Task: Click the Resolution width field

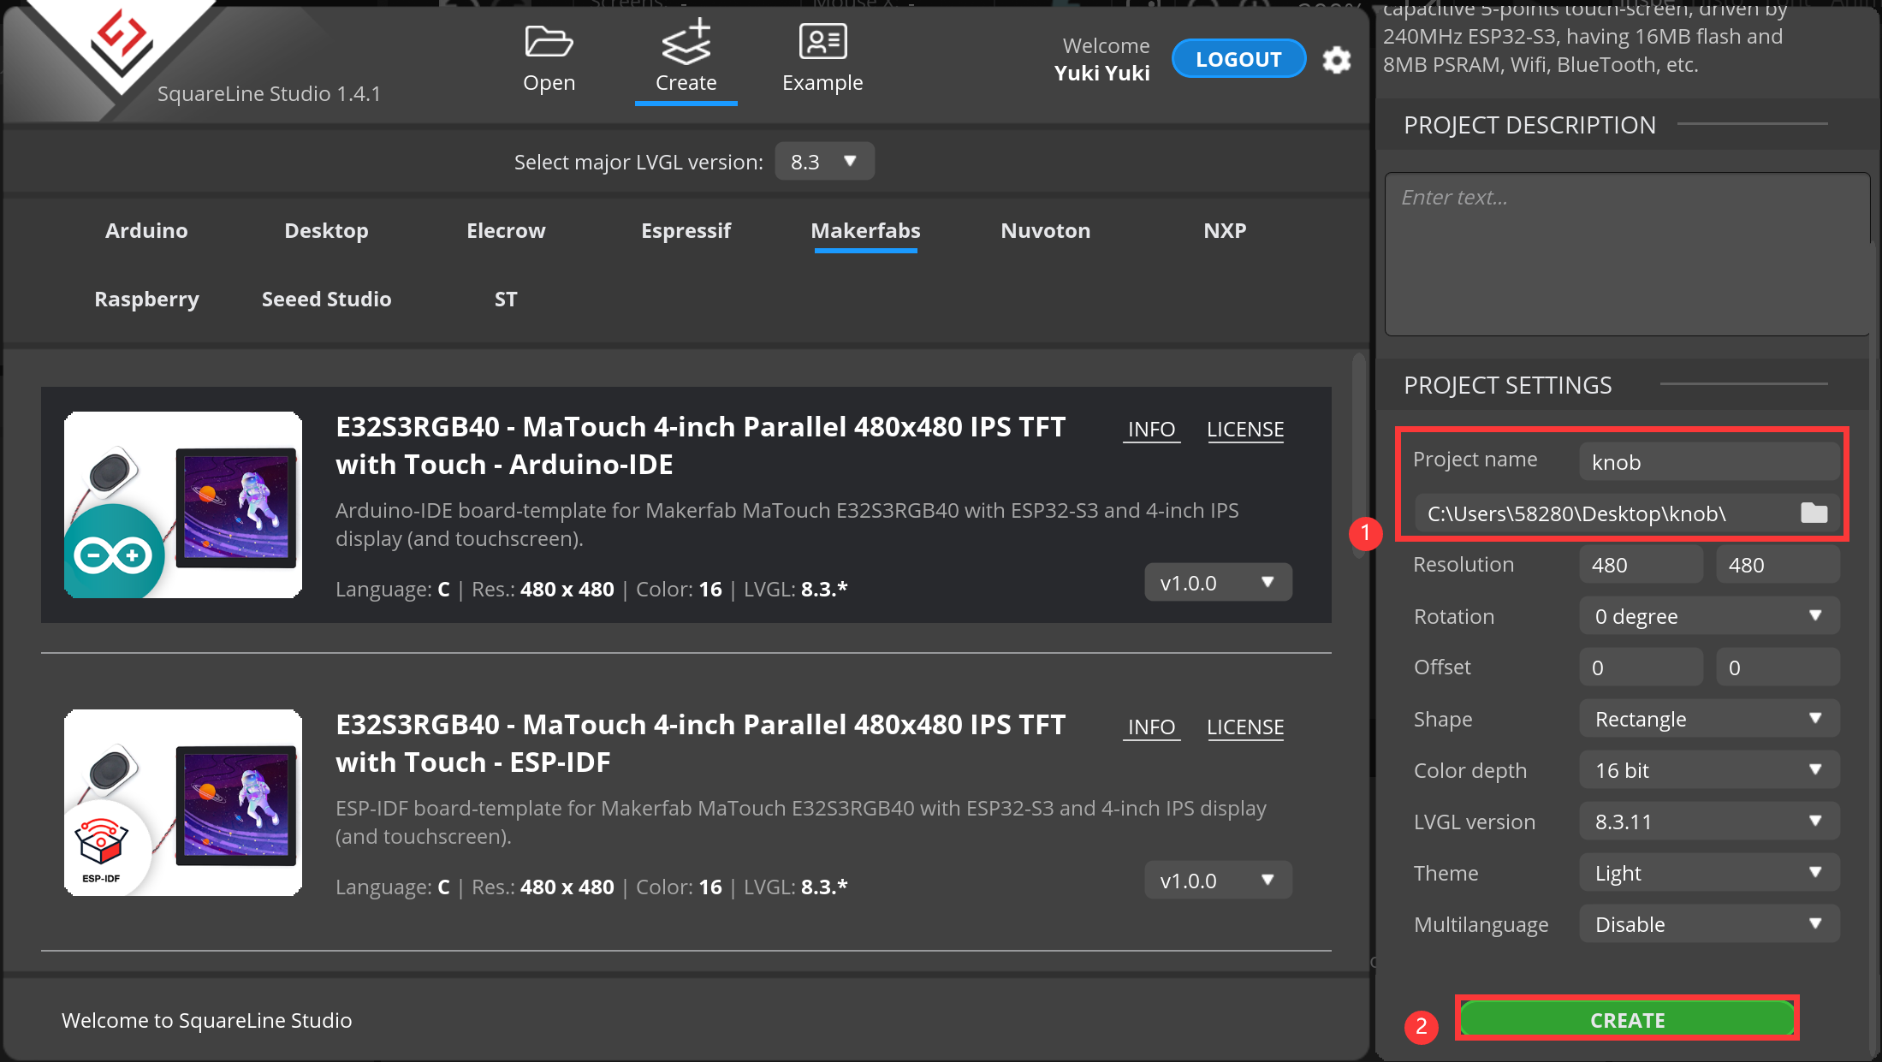Action: pyautogui.click(x=1641, y=564)
